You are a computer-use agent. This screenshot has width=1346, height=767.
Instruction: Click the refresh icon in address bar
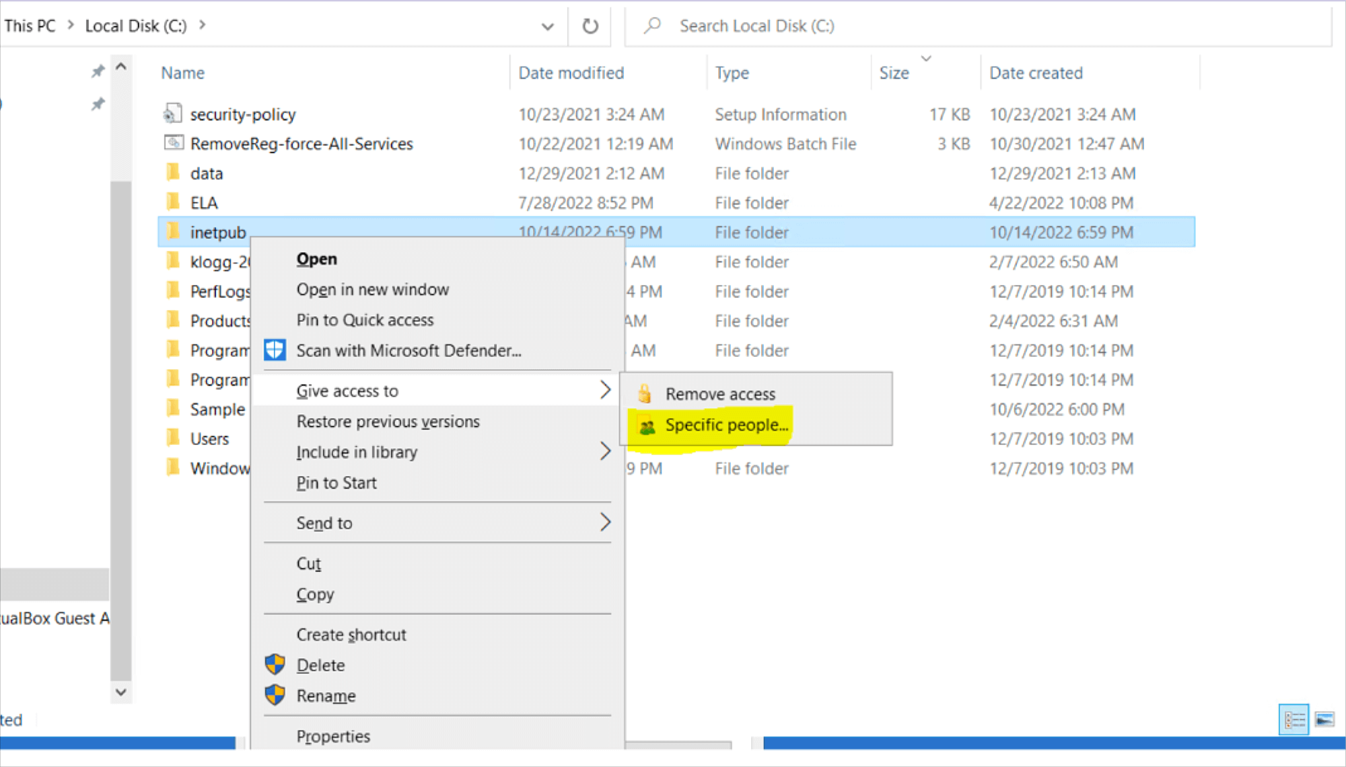[590, 26]
